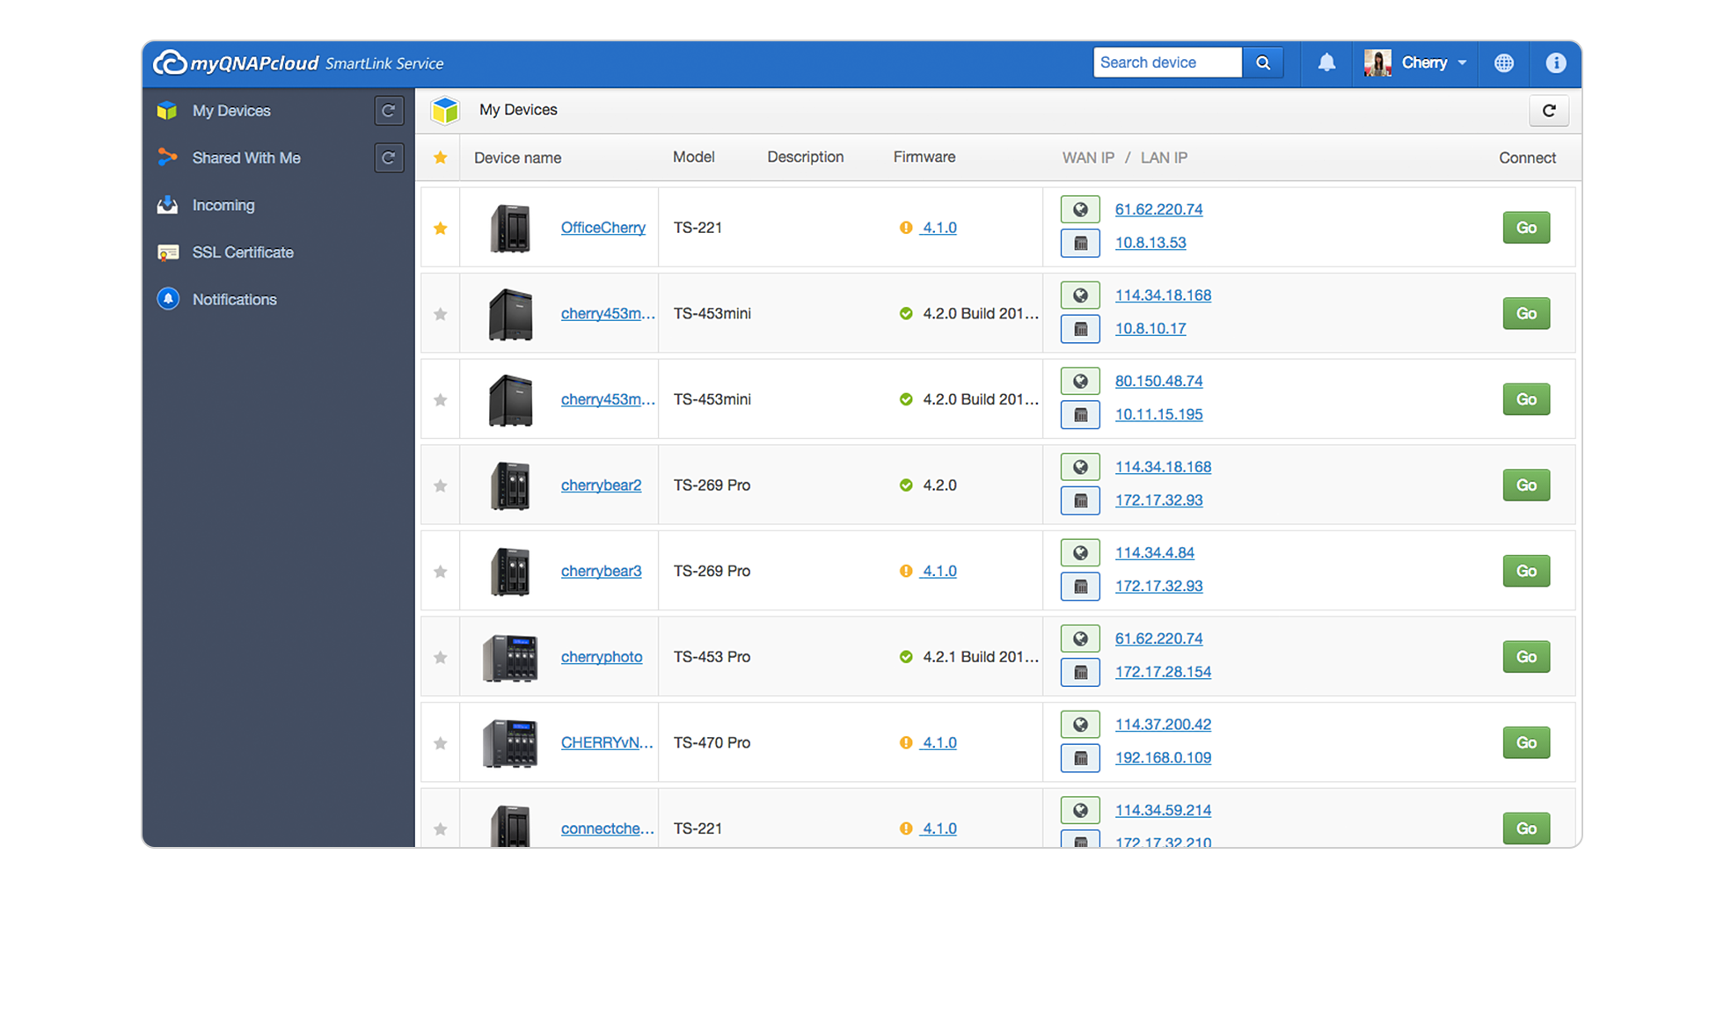Click LAN icon next to 10.8.10.17
Viewport: 1724px width, 1029px height.
tap(1080, 329)
